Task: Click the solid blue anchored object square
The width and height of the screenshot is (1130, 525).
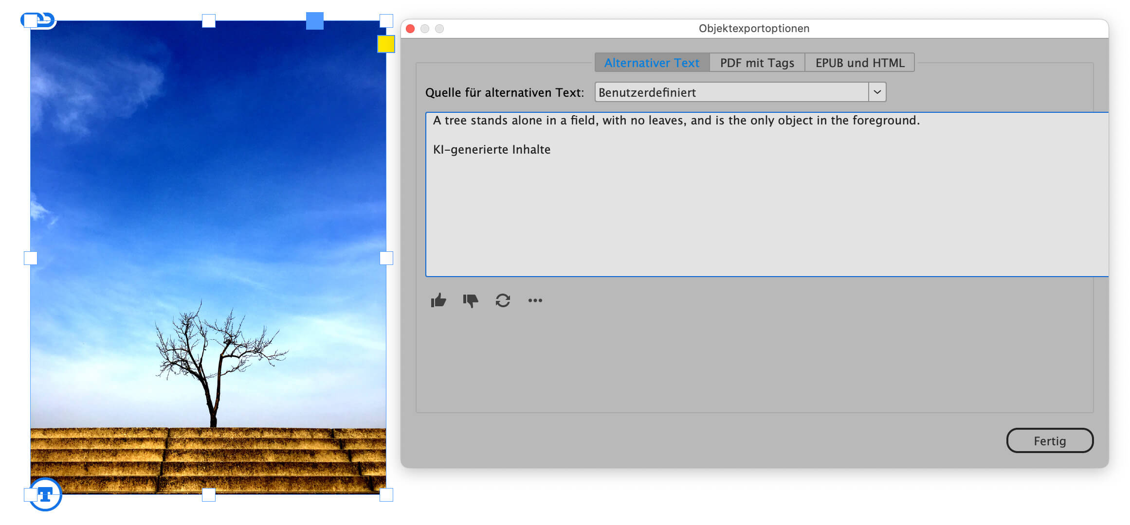Action: pyautogui.click(x=314, y=21)
